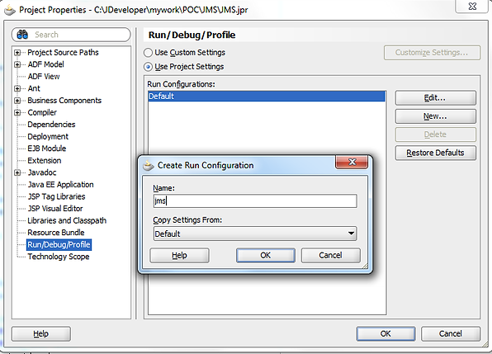Click OK in Project Properties window
Image resolution: width=492 pixels, height=354 pixels.
(x=386, y=333)
